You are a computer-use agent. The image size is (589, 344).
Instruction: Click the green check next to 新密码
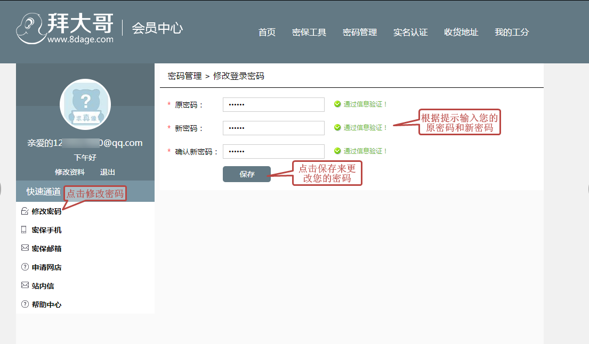[x=337, y=128]
